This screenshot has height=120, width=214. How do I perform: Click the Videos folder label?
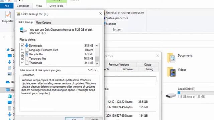[182, 70]
